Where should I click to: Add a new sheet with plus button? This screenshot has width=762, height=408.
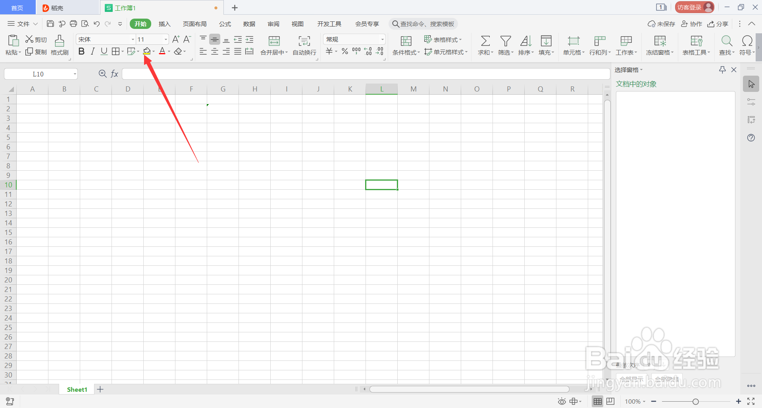100,389
